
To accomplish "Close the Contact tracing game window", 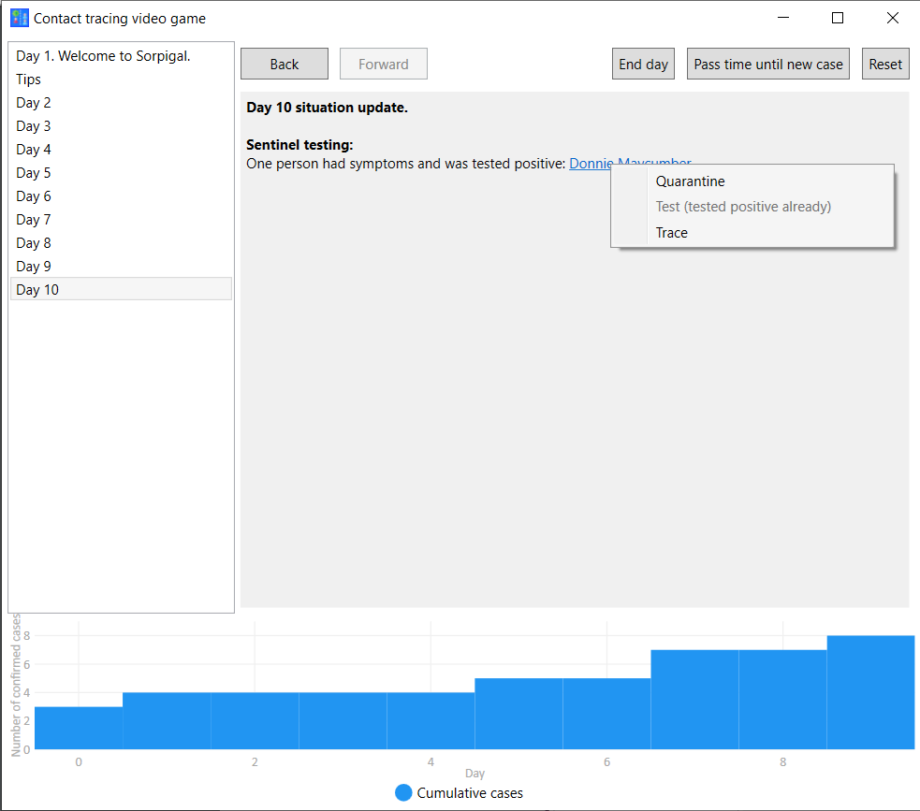I will pyautogui.click(x=893, y=18).
